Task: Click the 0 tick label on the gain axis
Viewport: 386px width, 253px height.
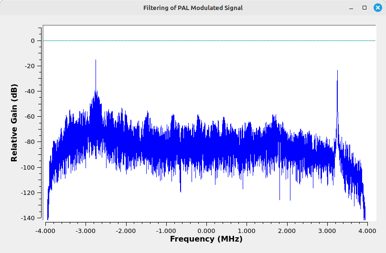Action: pyautogui.click(x=33, y=41)
